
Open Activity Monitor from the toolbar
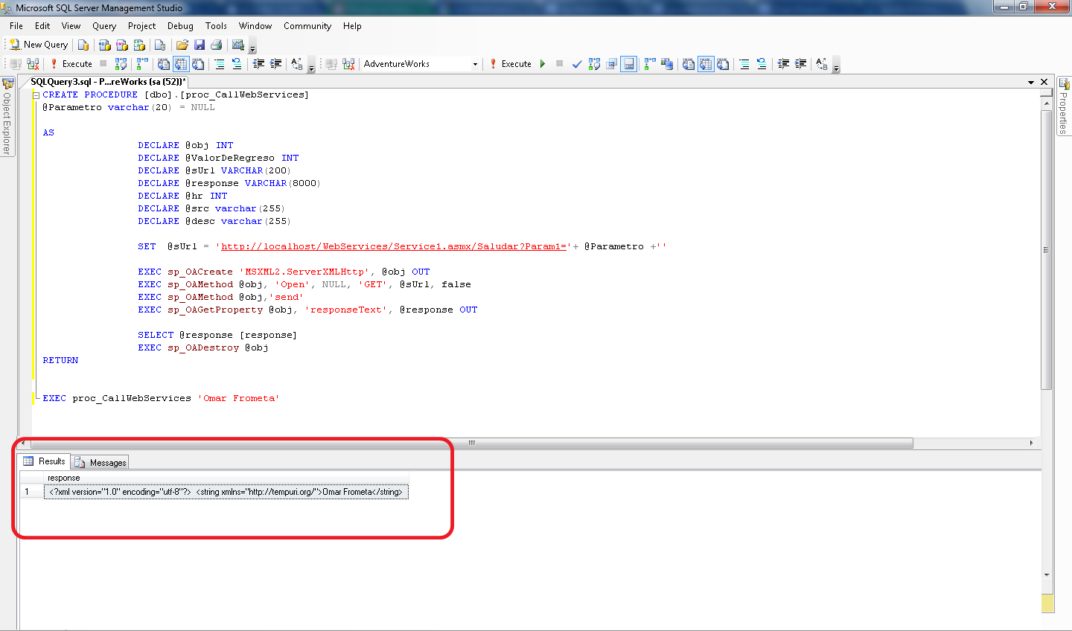pos(238,45)
